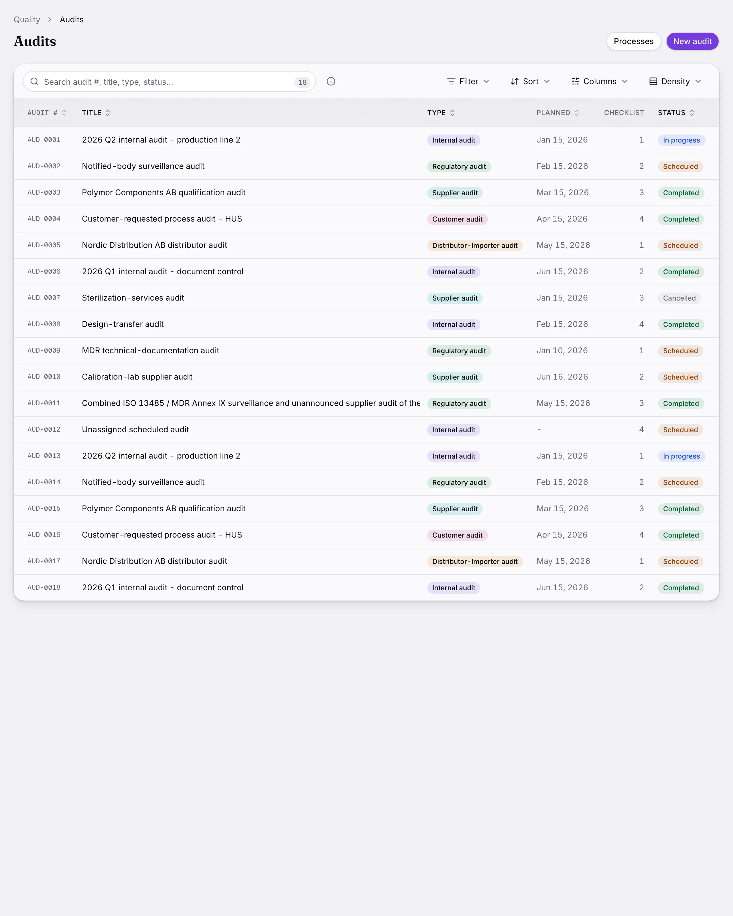Click the sort arrows next to Planned header
733x916 pixels.
[577, 112]
